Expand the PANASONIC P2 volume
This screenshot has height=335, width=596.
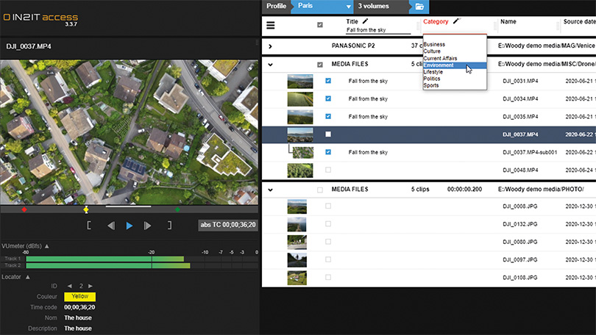pyautogui.click(x=270, y=46)
